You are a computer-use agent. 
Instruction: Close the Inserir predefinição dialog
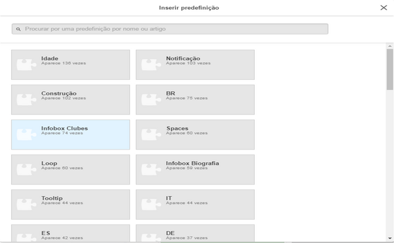click(x=384, y=8)
